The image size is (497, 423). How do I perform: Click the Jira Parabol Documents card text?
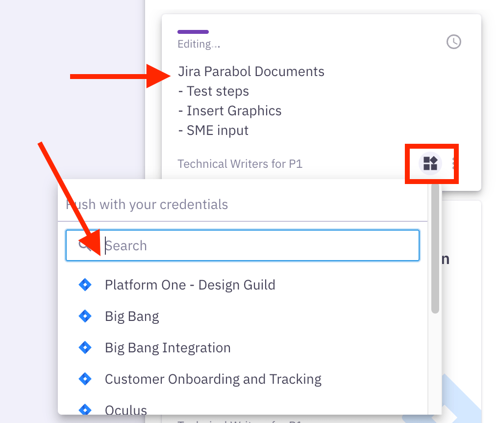point(251,72)
